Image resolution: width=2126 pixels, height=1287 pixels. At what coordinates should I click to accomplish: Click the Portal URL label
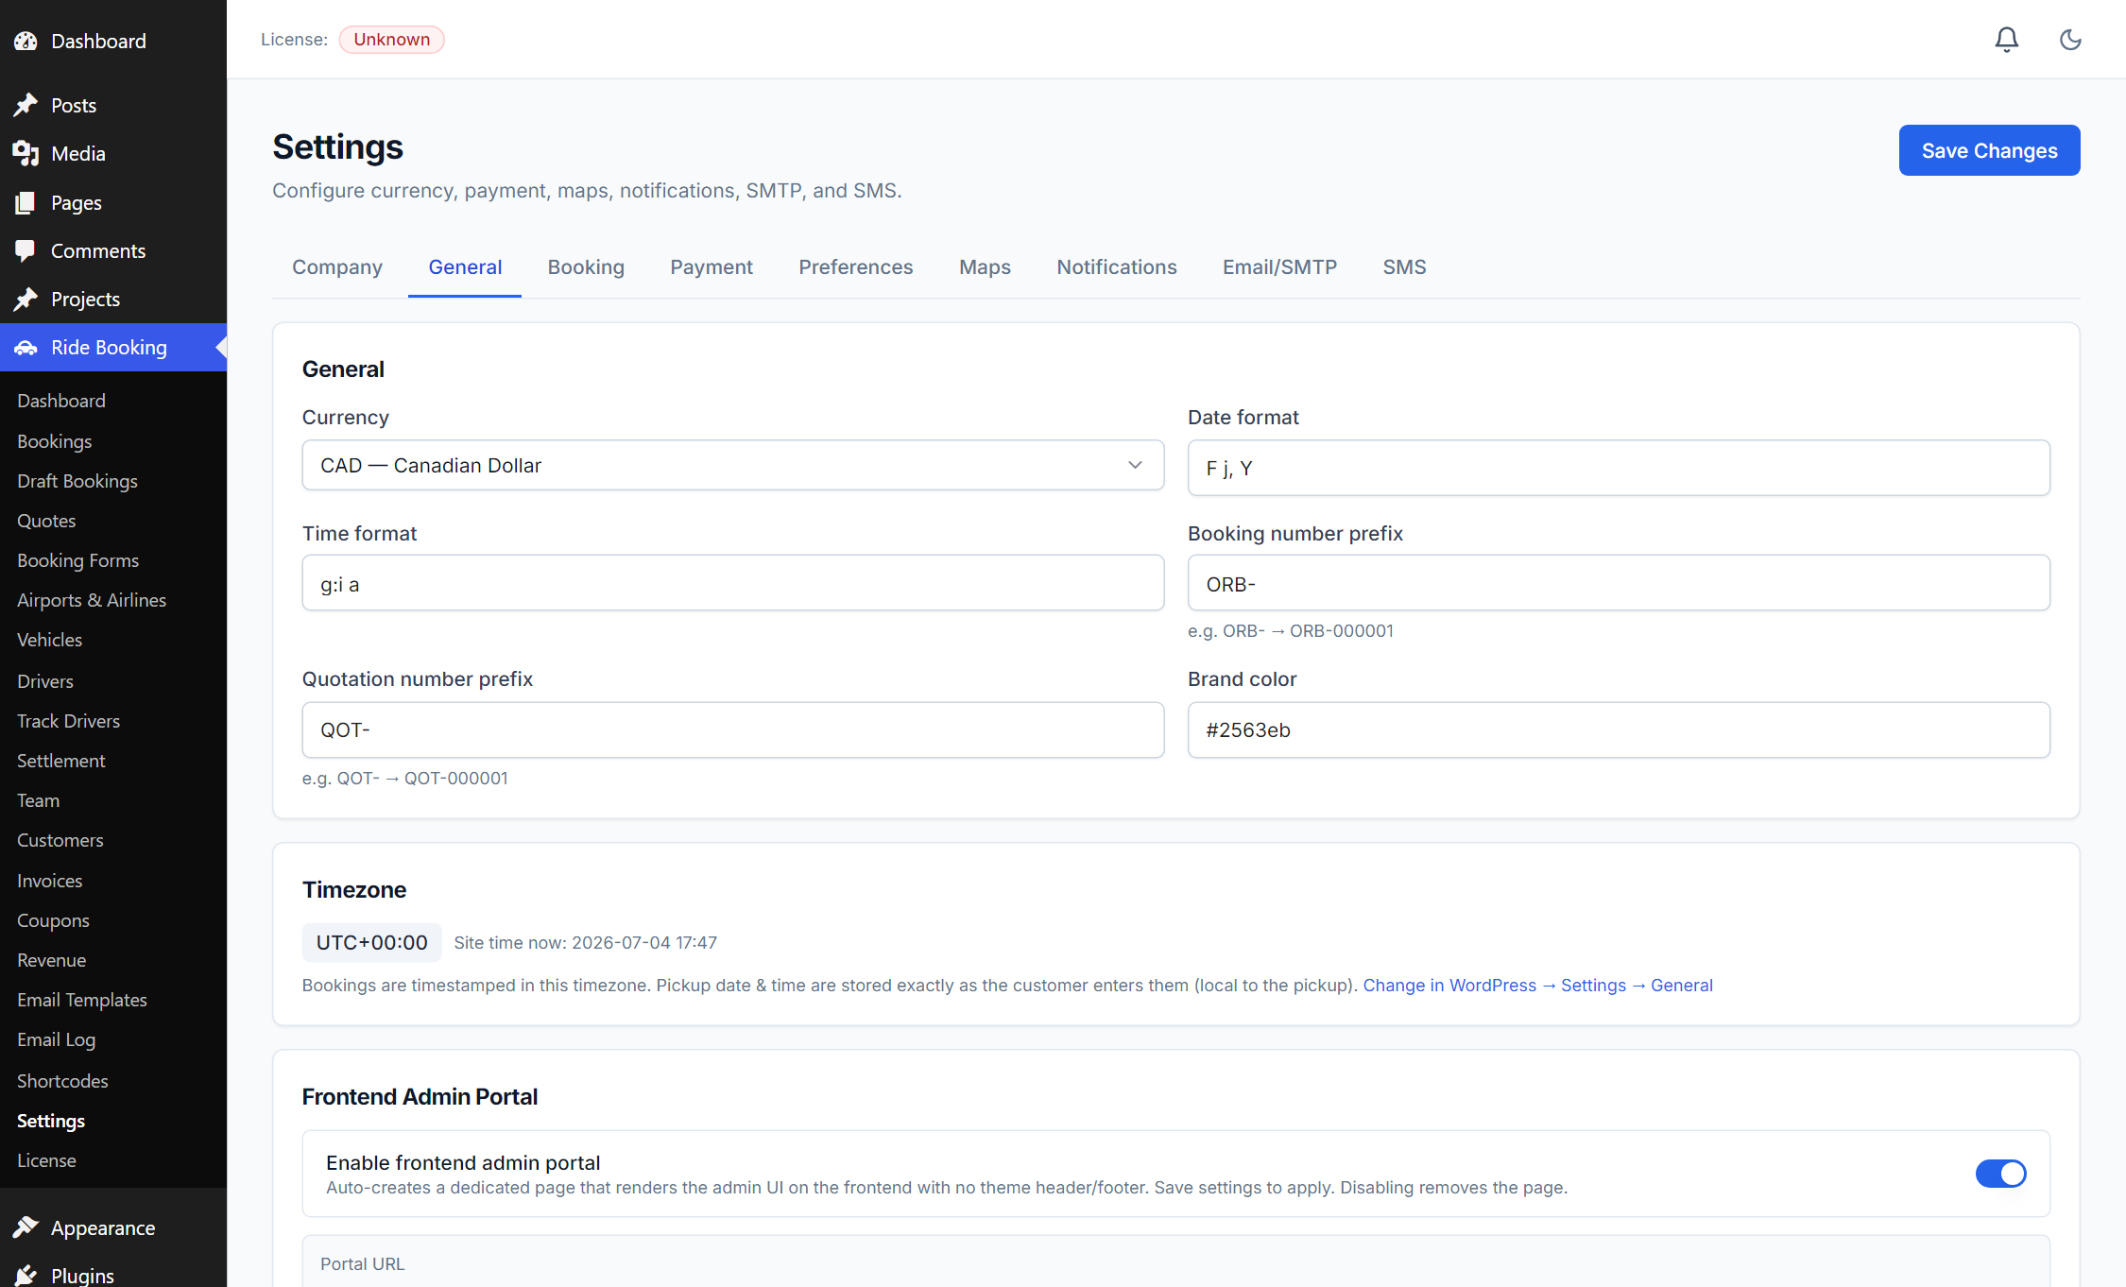[362, 1264]
